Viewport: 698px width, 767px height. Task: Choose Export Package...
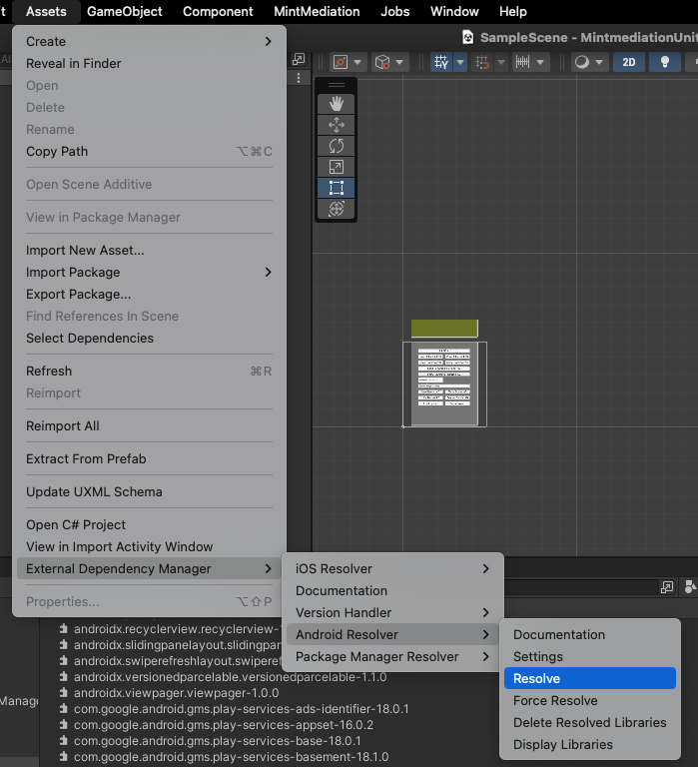[149, 295]
